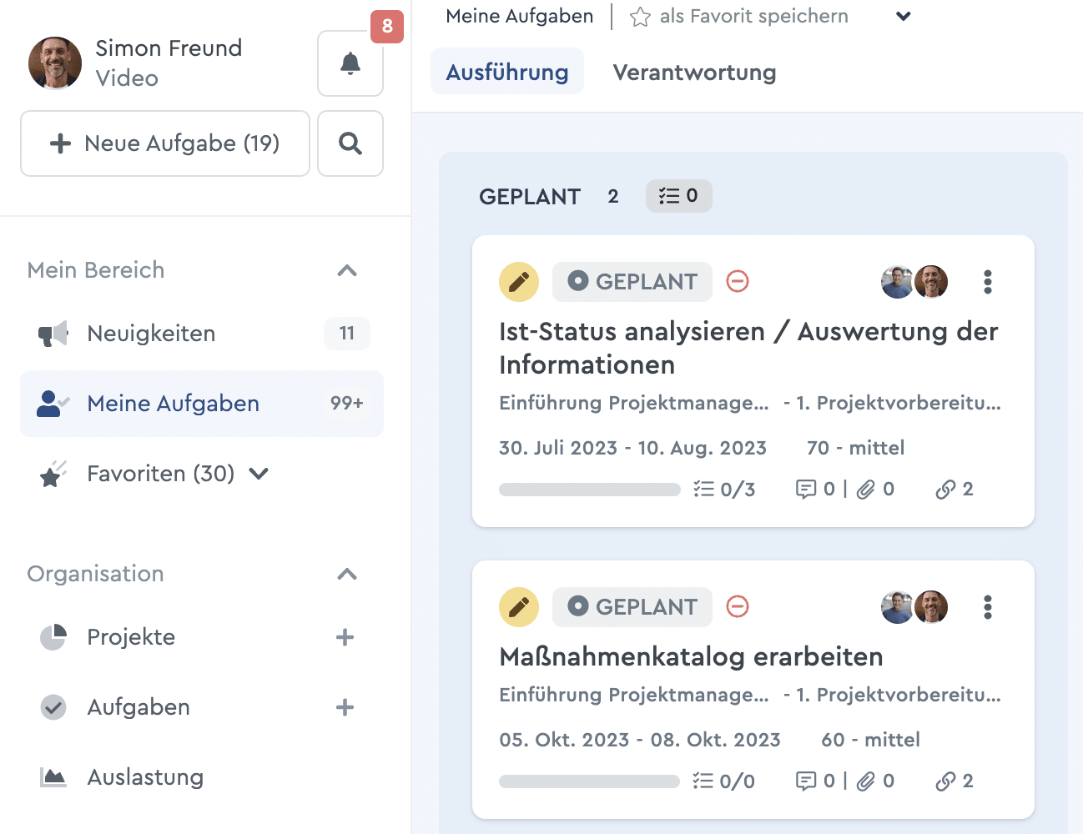
Task: Select Meine Aufgaben in the sidebar
Action: [x=202, y=404]
